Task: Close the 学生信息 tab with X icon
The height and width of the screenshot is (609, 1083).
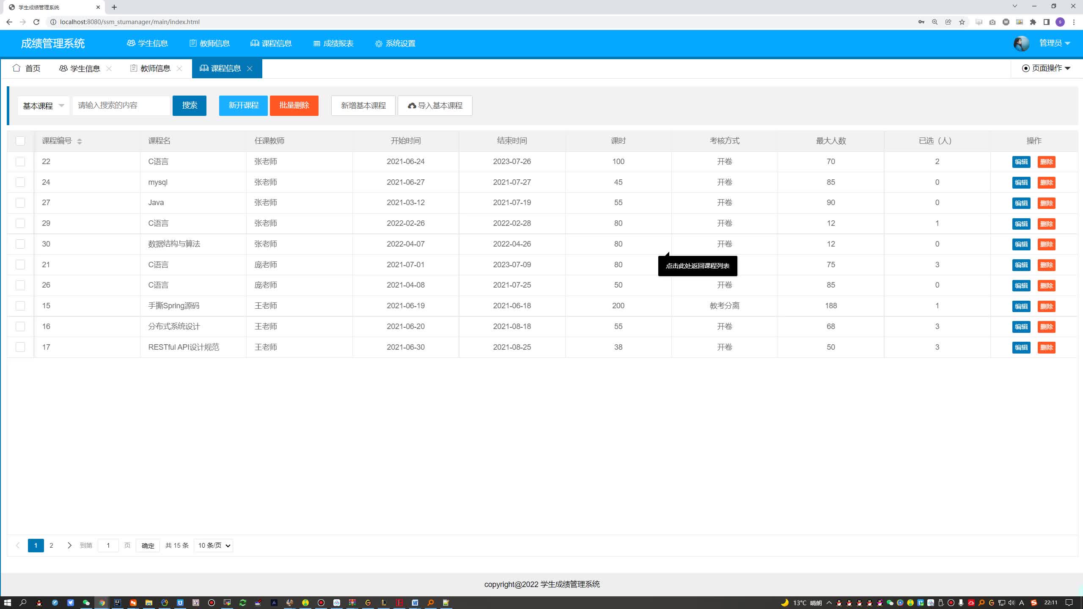Action: tap(109, 69)
